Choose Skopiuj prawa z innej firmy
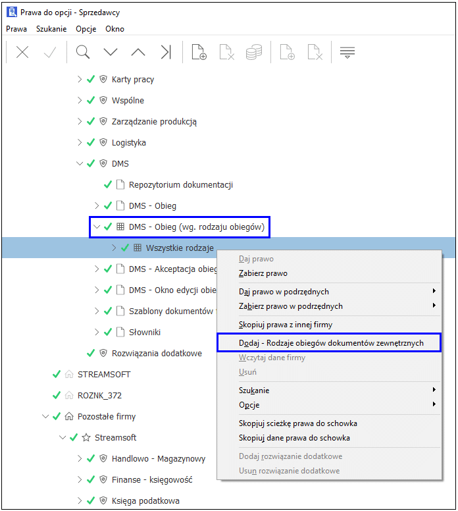This screenshot has width=458, height=511. point(329,325)
